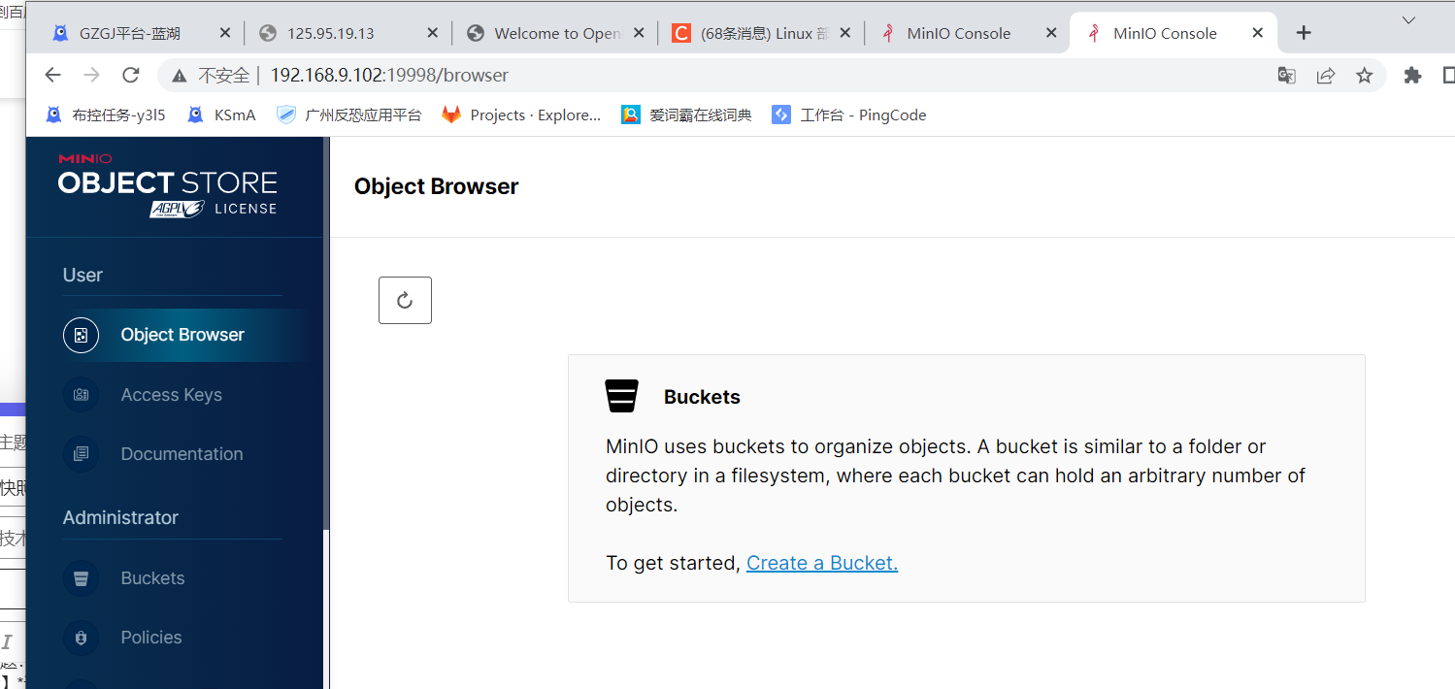Open a new browser tab
This screenshot has width=1455, height=689.
point(1304,33)
